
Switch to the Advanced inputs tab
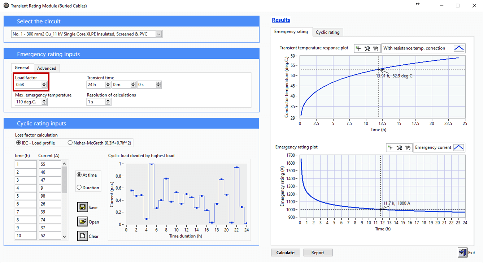[47, 68]
